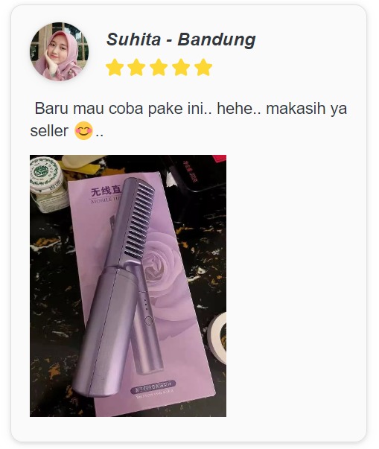
Task: Click the tape roll at photo's right edge
Action: [217, 338]
